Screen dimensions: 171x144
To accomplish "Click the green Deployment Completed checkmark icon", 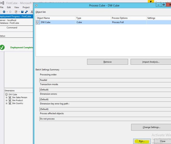I will (2, 47).
